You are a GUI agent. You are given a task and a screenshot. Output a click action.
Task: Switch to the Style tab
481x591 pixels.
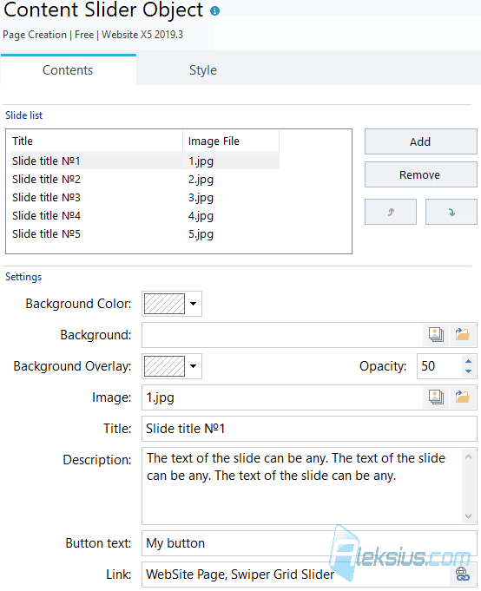point(203,70)
